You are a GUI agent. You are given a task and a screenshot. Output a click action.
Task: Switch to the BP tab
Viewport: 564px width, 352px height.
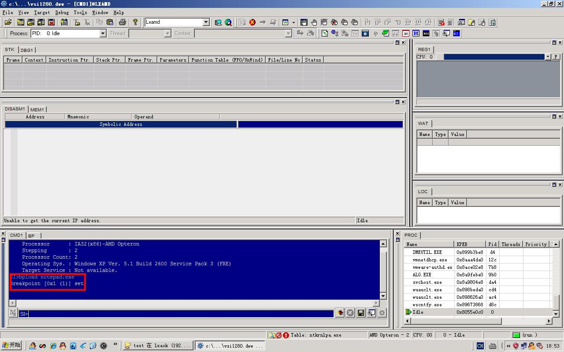click(31, 236)
